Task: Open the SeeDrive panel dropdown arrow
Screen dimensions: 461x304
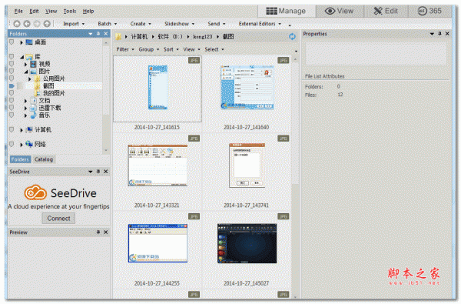Action: tap(91, 172)
